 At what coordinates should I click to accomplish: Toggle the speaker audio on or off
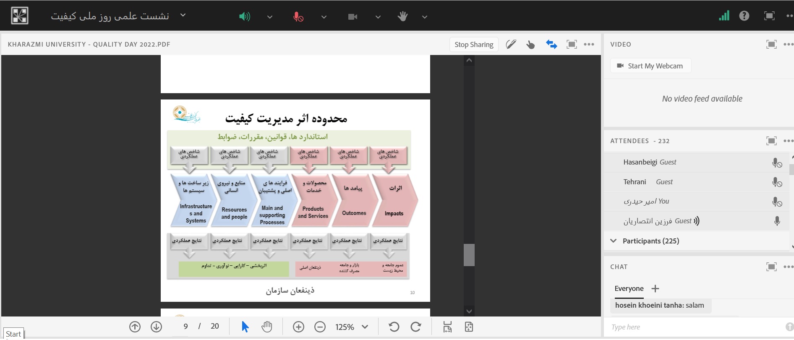coord(244,17)
